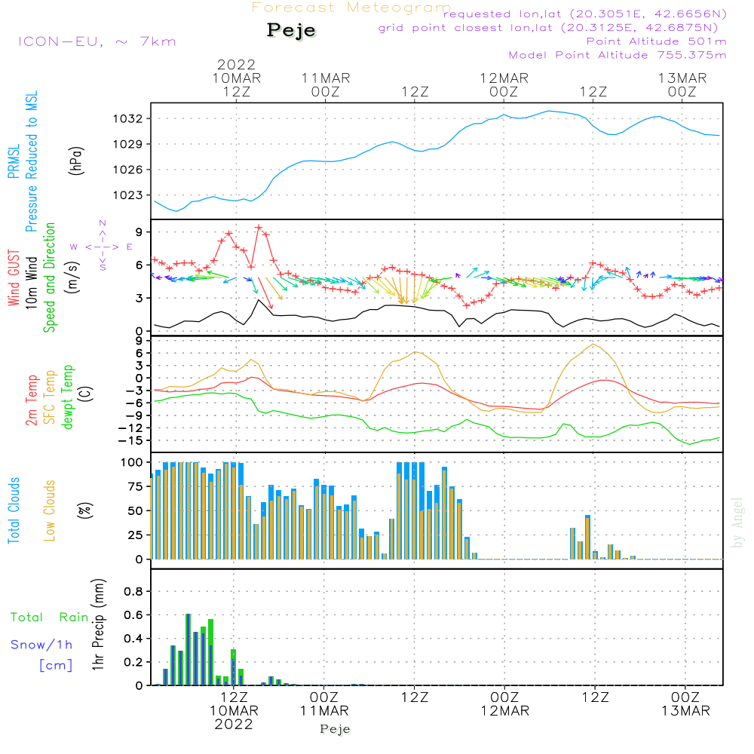Click the green "Total Rain" legend label
754x754 pixels.
coord(50,617)
